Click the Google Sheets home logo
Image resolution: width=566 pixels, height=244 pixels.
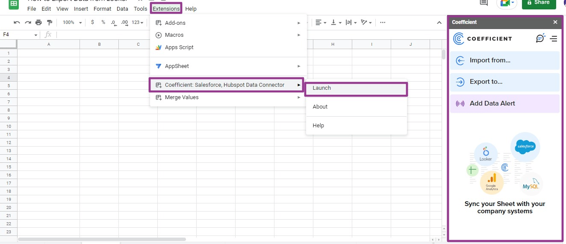pyautogui.click(x=13, y=4)
